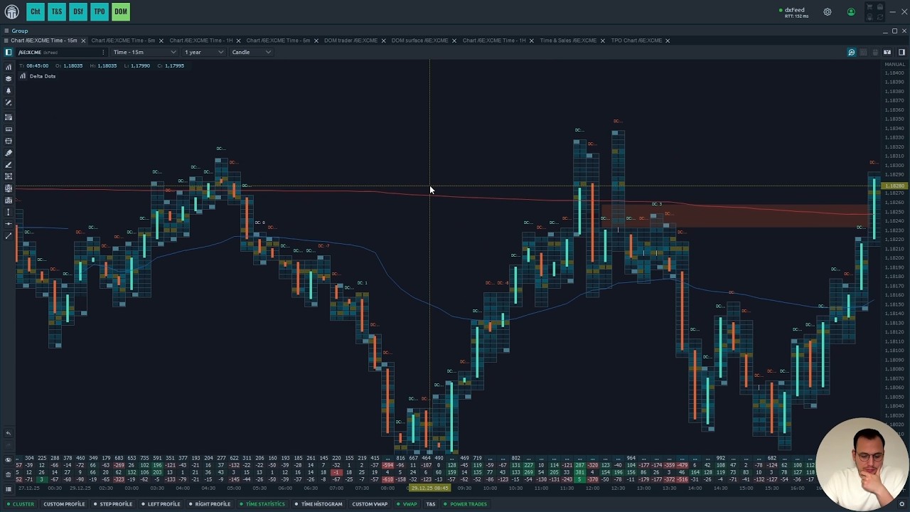910x512 pixels.
Task: Click the shopping cart icon in header
Action: click(x=869, y=8)
